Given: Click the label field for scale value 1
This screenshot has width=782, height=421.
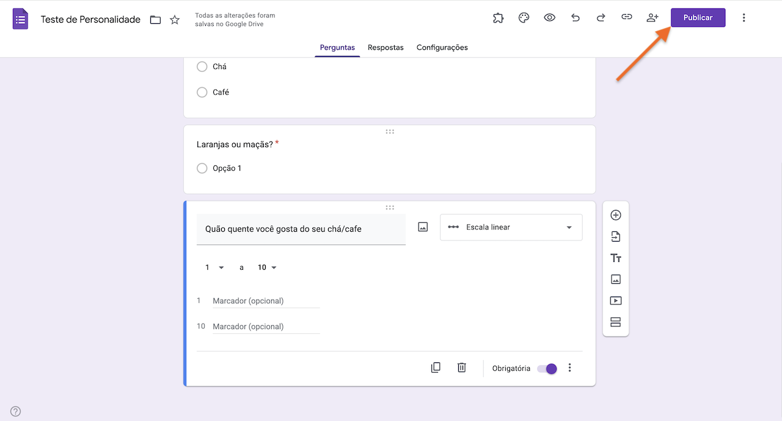Looking at the screenshot, I should point(266,301).
